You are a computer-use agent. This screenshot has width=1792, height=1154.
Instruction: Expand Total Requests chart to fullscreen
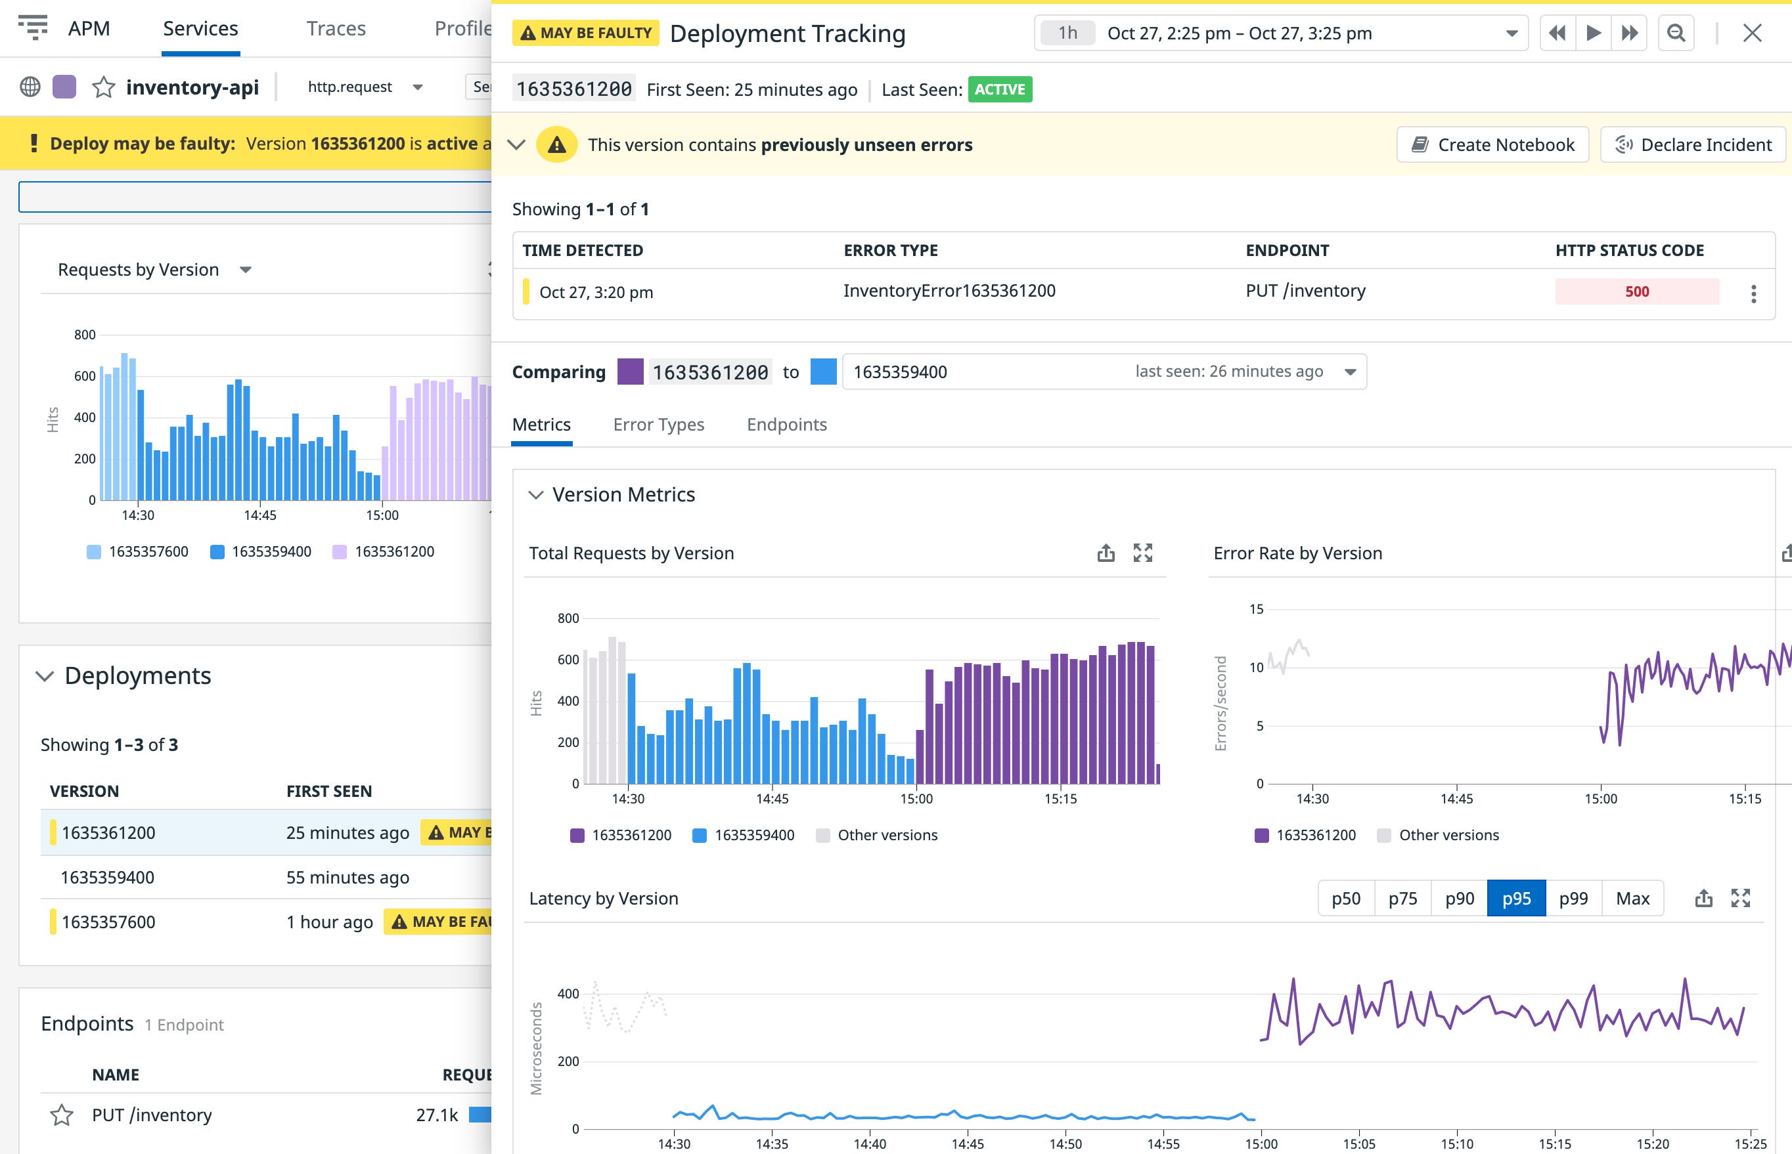pos(1144,553)
